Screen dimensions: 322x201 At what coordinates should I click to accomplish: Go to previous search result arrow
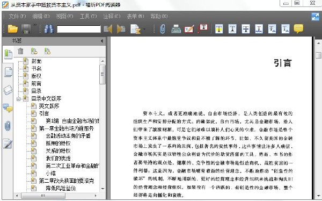point(108,29)
